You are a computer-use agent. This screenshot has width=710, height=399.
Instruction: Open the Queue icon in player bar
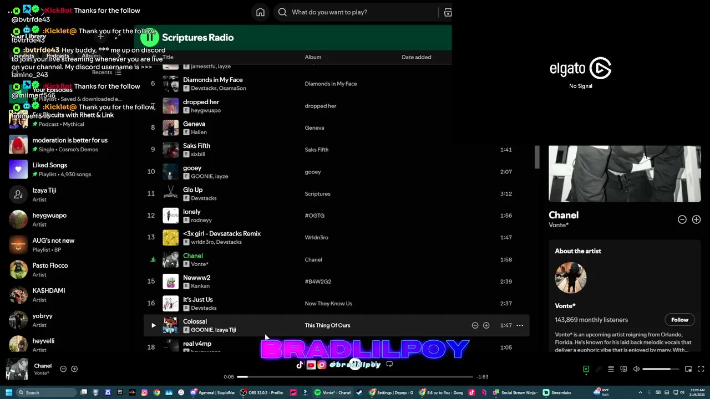pyautogui.click(x=611, y=369)
